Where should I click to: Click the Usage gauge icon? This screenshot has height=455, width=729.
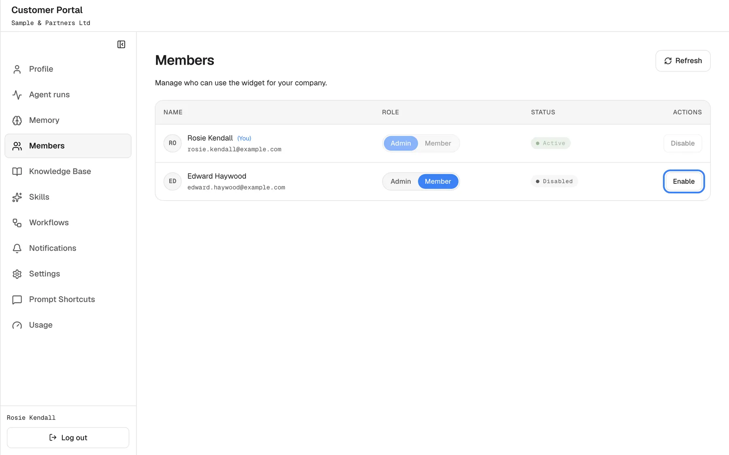[17, 325]
